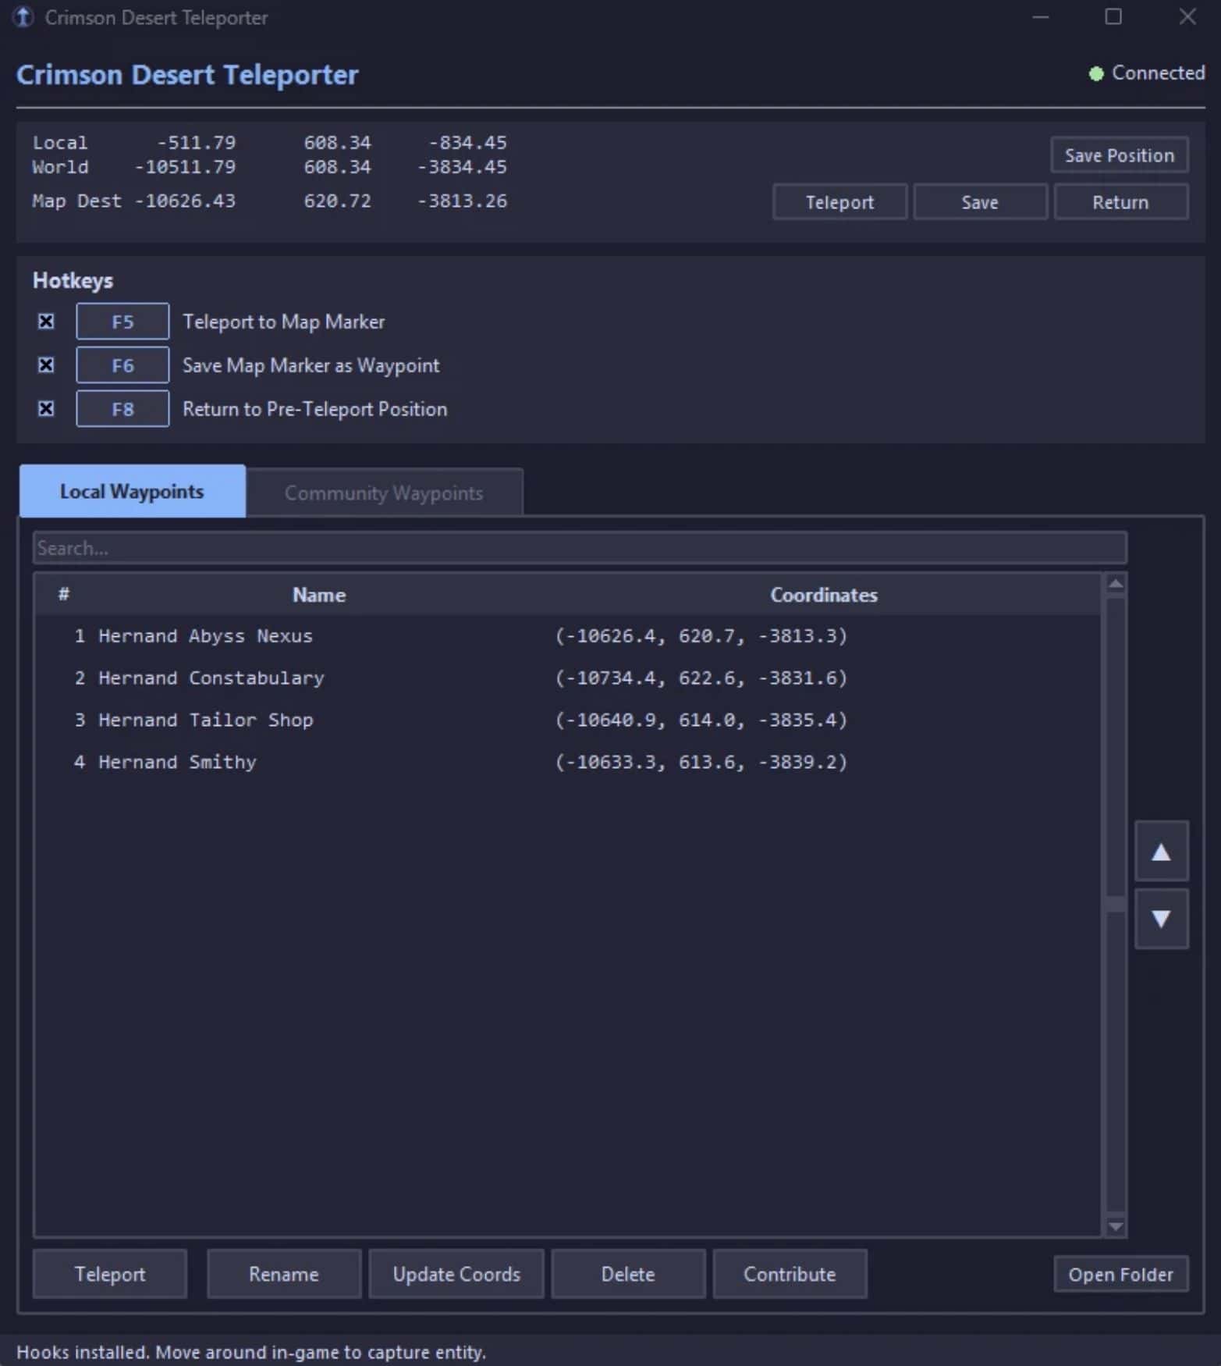Click the move waypoint up arrow button
1221x1366 pixels.
[1161, 852]
